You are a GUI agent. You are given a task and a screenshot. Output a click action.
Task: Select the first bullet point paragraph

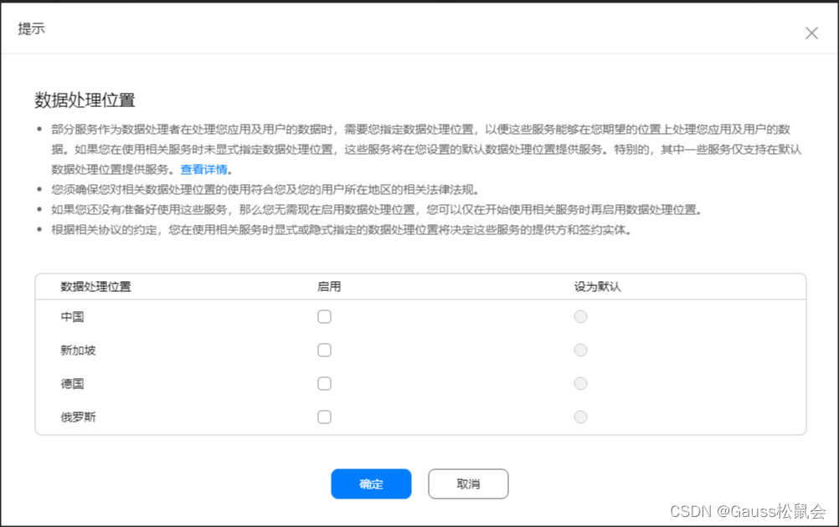click(419, 147)
